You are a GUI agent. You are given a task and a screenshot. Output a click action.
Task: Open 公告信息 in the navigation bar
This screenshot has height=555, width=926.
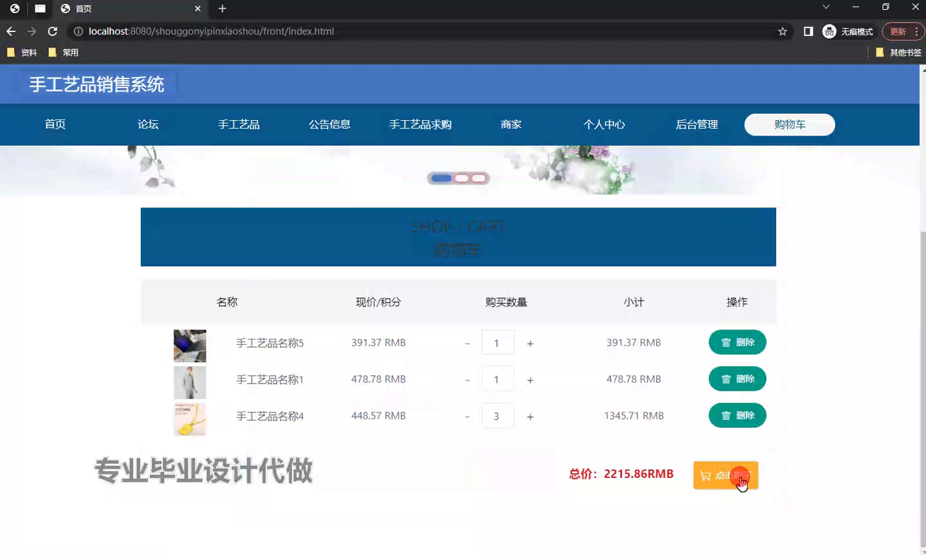(x=329, y=125)
